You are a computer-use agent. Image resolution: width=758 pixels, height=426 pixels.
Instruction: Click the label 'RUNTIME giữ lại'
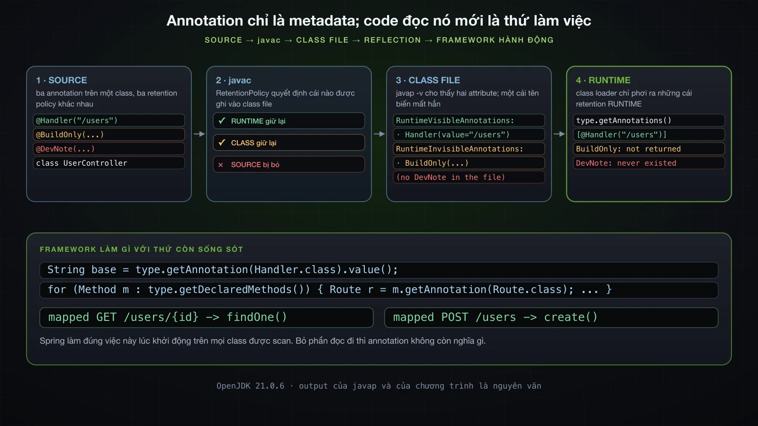[x=258, y=121]
